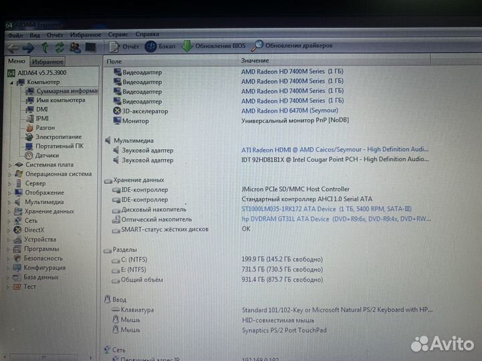Open the Отчёт menu in the menu bar
This screenshot has height=361, width=482.
tap(55, 35)
